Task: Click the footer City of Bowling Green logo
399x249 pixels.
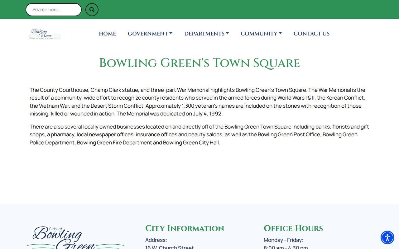Action: point(76,237)
